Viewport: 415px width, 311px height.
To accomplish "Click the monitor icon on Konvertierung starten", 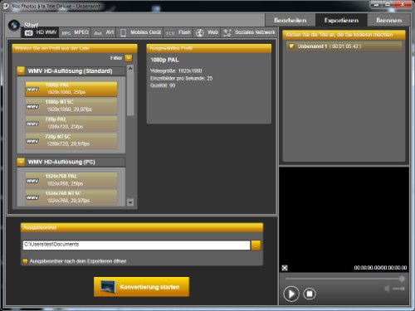I will (x=108, y=287).
